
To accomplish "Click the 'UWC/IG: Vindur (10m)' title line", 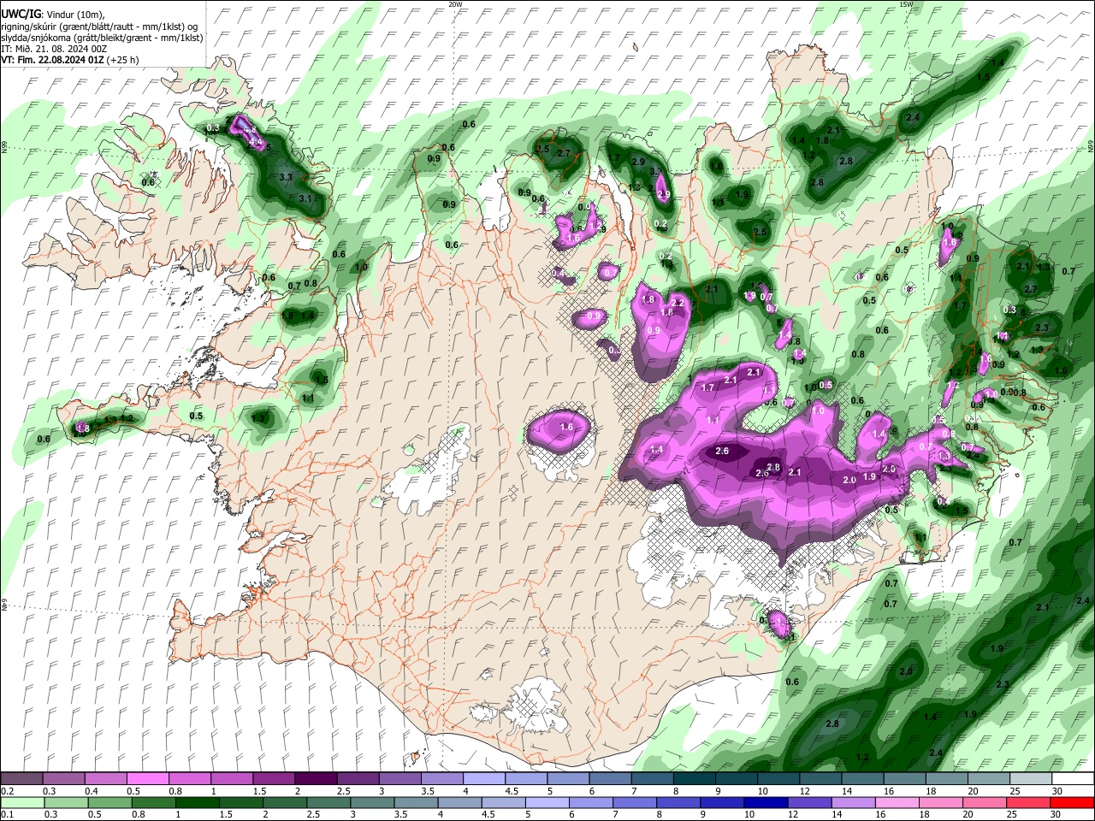I will [x=53, y=15].
